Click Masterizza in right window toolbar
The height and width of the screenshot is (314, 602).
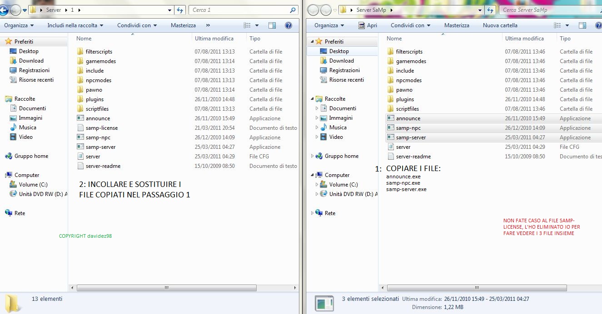(457, 25)
